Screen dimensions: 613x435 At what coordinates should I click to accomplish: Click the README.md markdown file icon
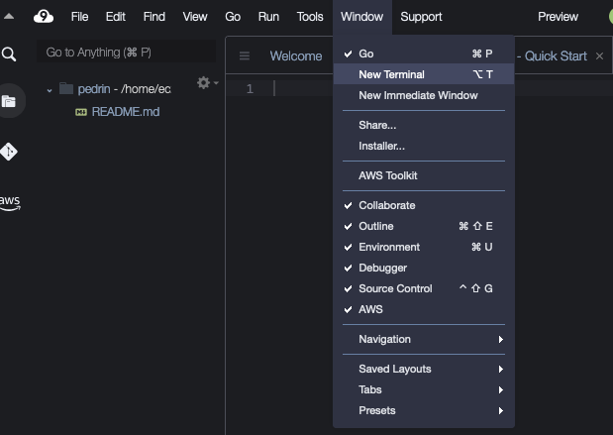[x=81, y=112]
